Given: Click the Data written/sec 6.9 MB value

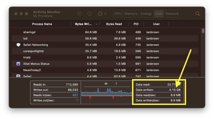Looking at the screenshot, I should [176, 100].
